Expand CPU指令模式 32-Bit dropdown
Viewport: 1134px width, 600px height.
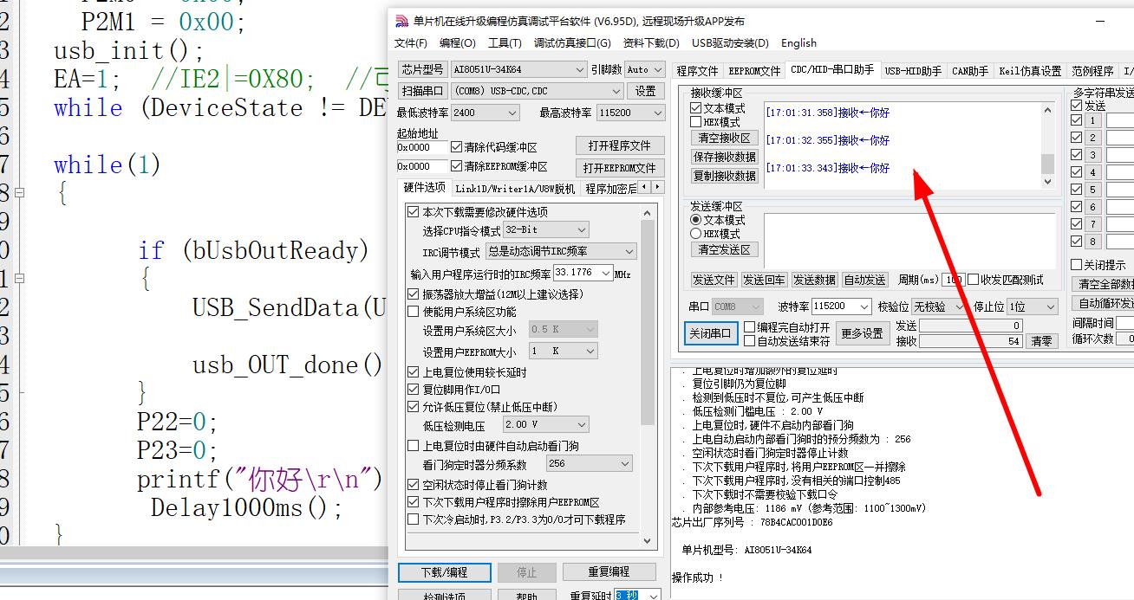[x=581, y=230]
